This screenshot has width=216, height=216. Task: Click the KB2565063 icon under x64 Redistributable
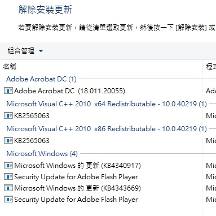(8, 115)
